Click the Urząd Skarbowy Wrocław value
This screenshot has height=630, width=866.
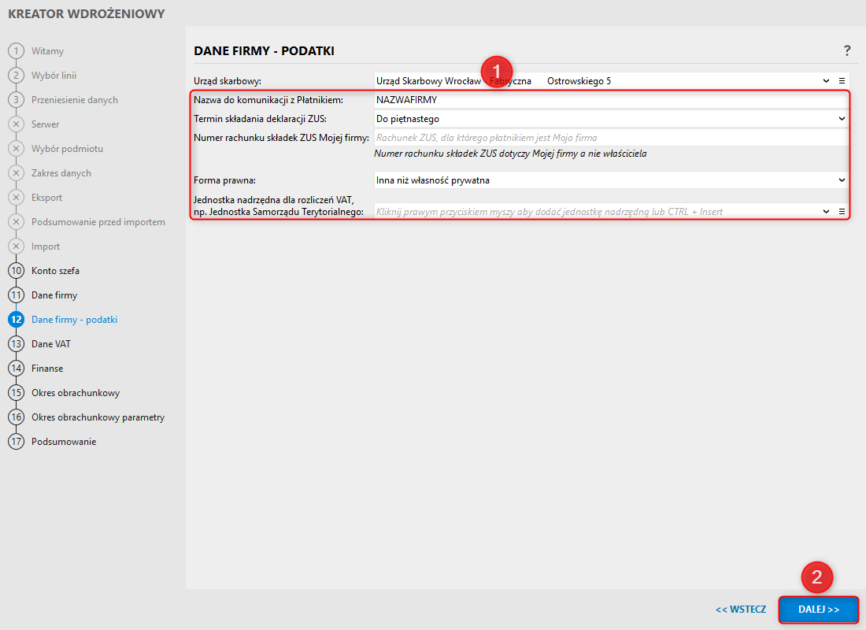point(493,81)
